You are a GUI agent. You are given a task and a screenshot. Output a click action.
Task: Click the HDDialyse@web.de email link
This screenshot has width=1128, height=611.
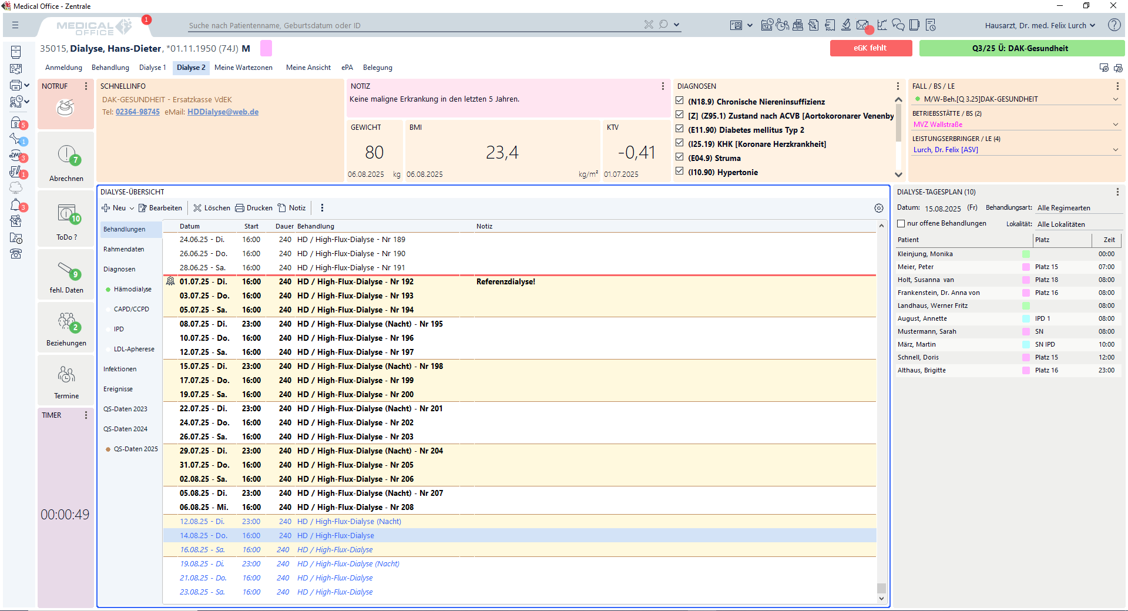point(223,112)
